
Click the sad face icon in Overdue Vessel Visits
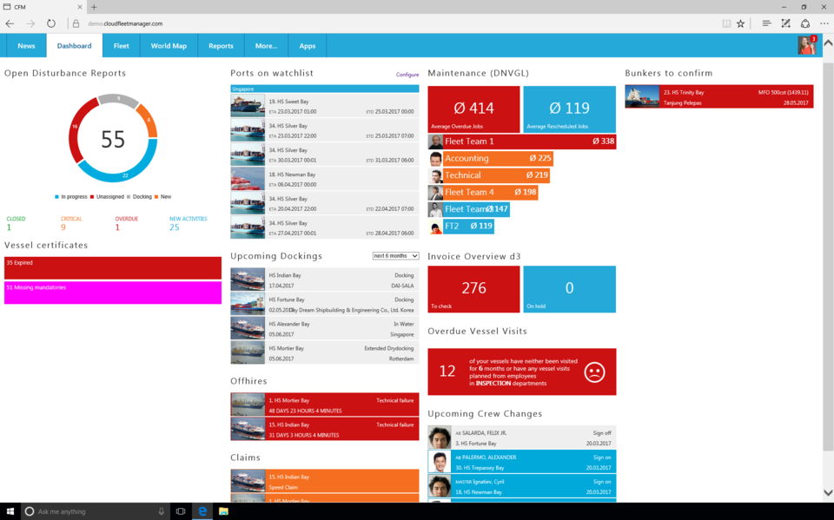click(594, 372)
